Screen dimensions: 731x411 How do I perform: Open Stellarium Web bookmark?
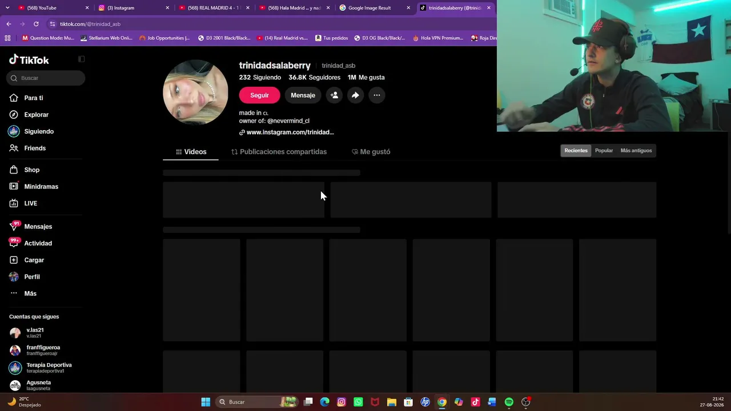106,38
